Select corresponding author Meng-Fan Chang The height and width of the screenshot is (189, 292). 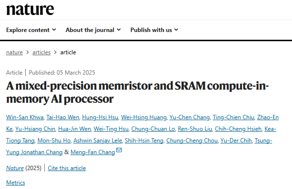93,152
